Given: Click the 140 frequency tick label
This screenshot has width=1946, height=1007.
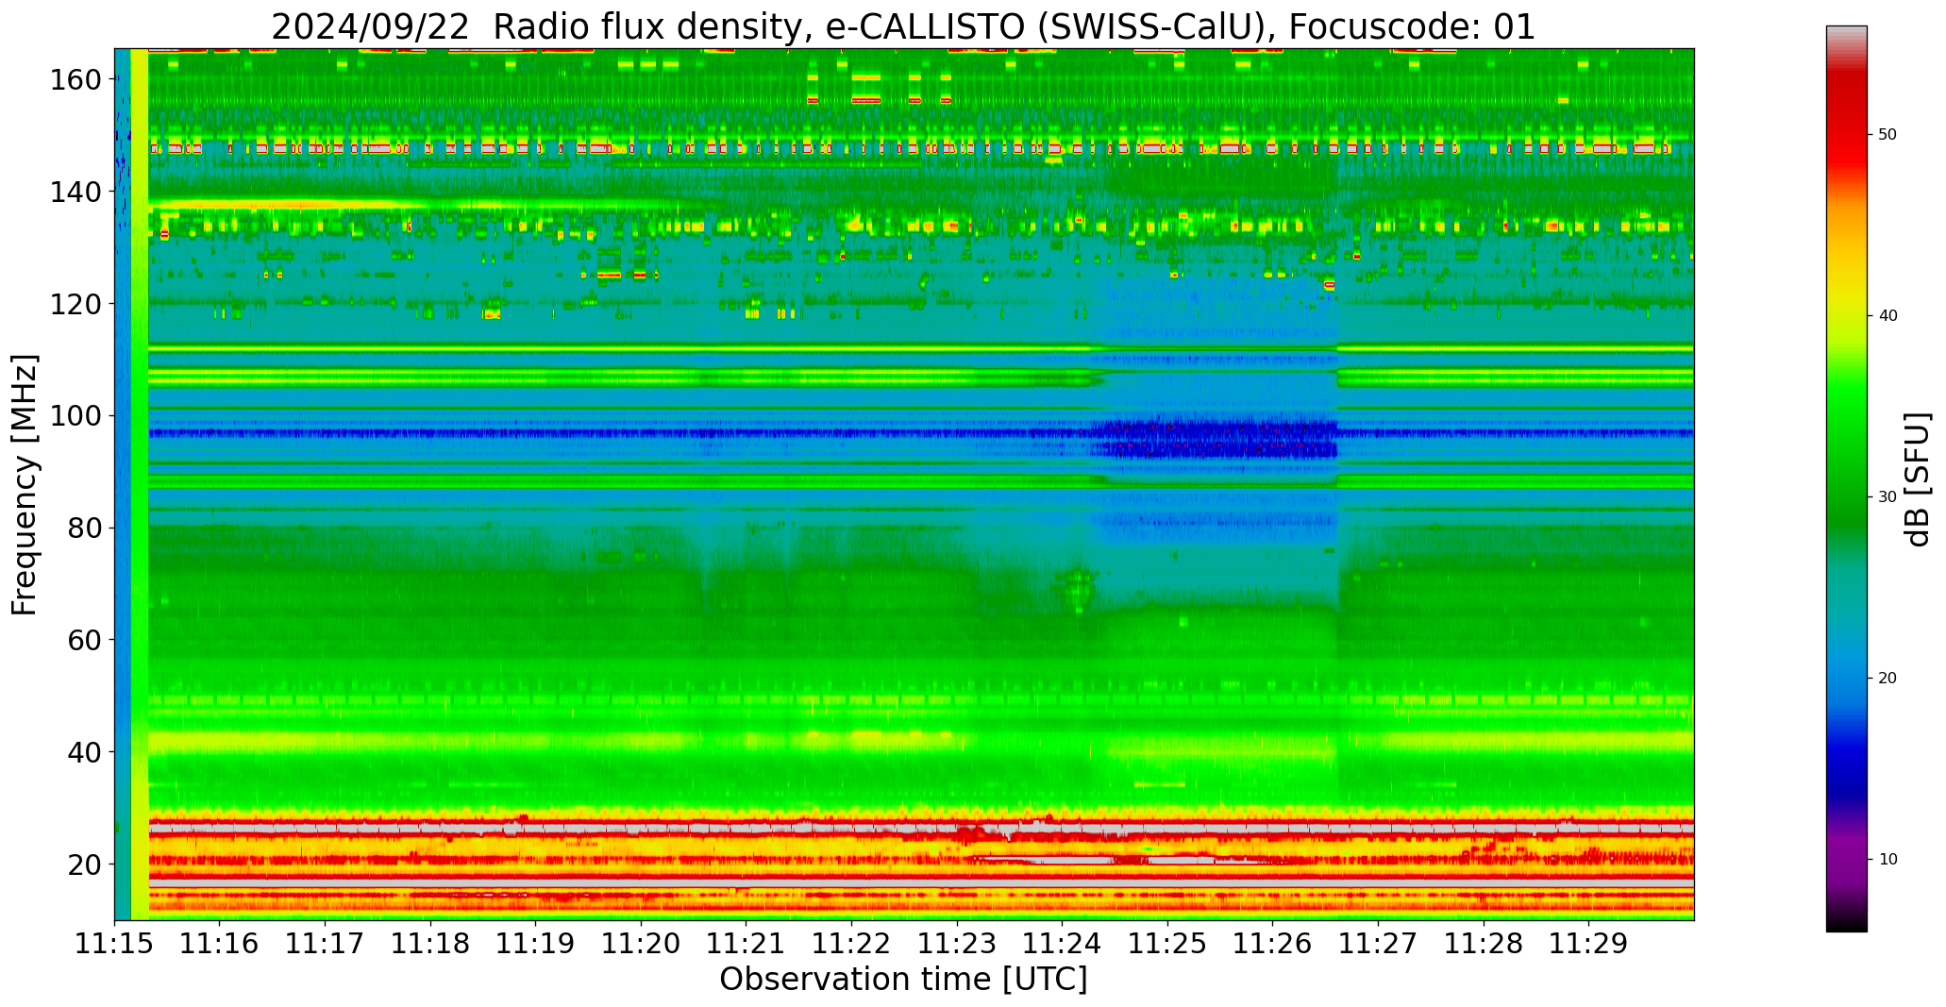Looking at the screenshot, I should [x=76, y=193].
